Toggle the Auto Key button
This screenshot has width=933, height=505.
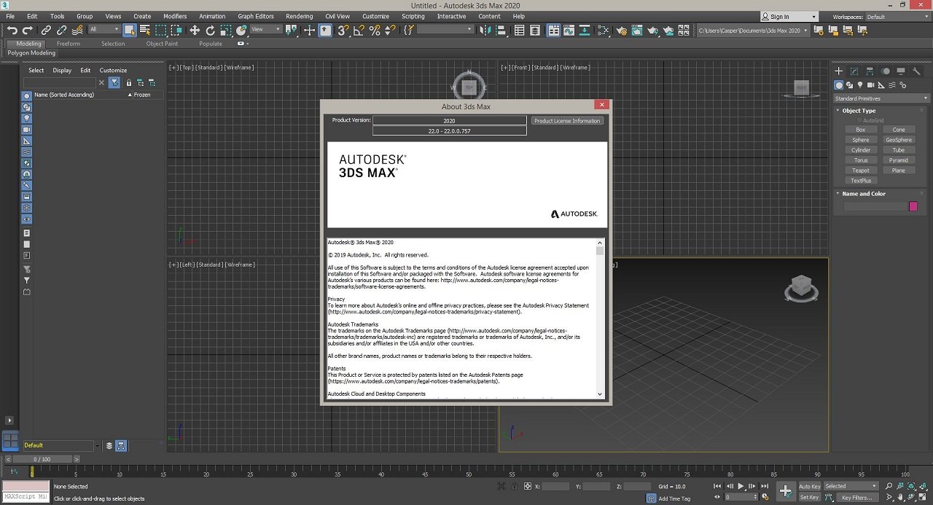tap(809, 486)
